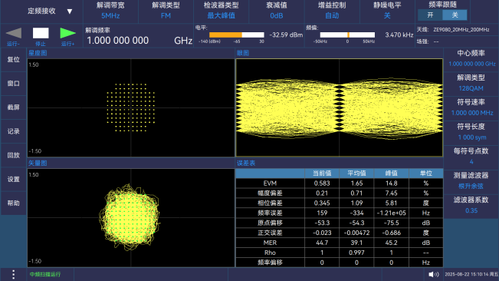Click the GHz unit label
This screenshot has height=281, width=499.
(x=183, y=41)
